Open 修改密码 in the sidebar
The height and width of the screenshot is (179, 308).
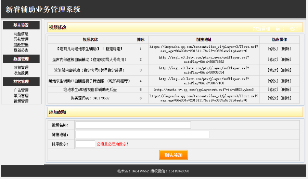click(21, 45)
